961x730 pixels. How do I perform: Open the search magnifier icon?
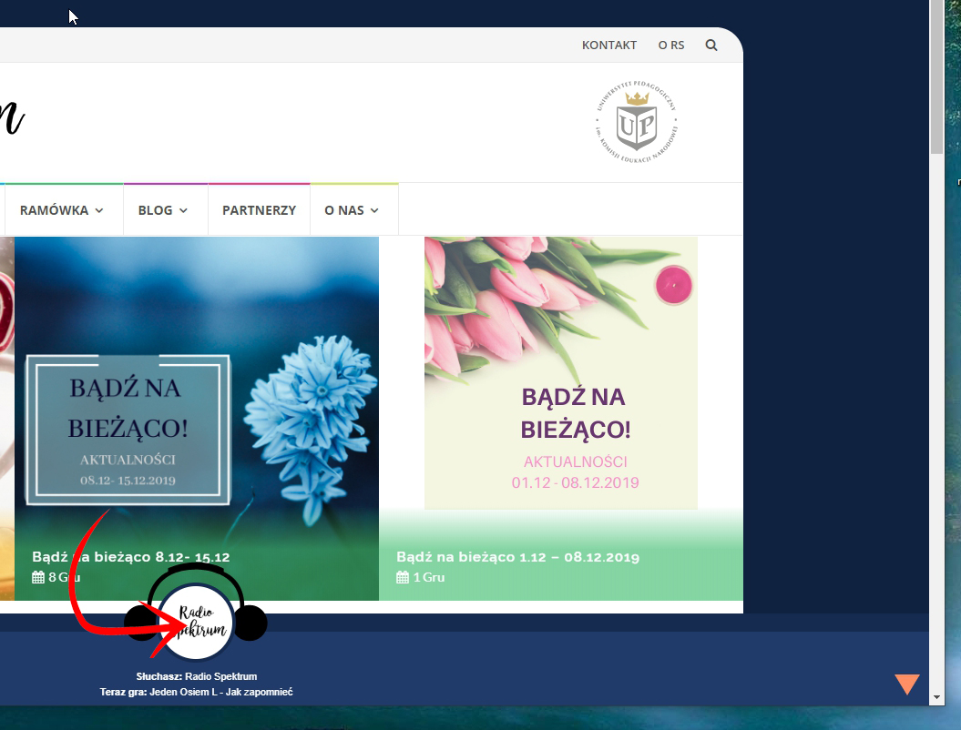tap(711, 45)
